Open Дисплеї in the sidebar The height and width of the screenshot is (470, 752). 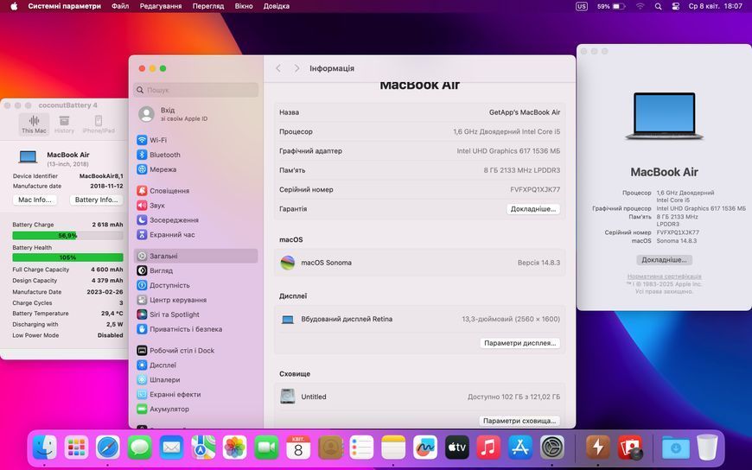tap(195, 365)
